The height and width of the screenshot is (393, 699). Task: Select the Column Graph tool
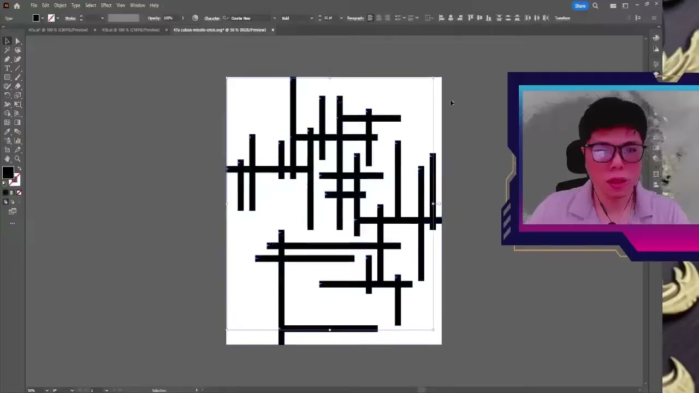tap(17, 140)
